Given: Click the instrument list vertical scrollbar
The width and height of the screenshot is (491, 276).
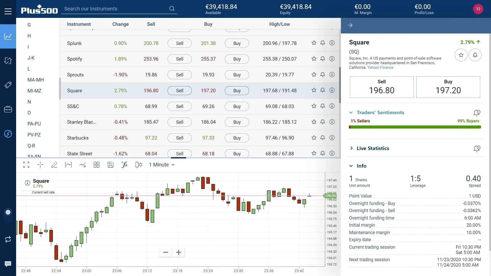Looking at the screenshot, I should 340,85.
